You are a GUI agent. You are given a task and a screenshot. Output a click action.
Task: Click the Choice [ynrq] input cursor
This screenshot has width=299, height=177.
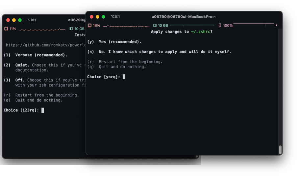point(124,77)
